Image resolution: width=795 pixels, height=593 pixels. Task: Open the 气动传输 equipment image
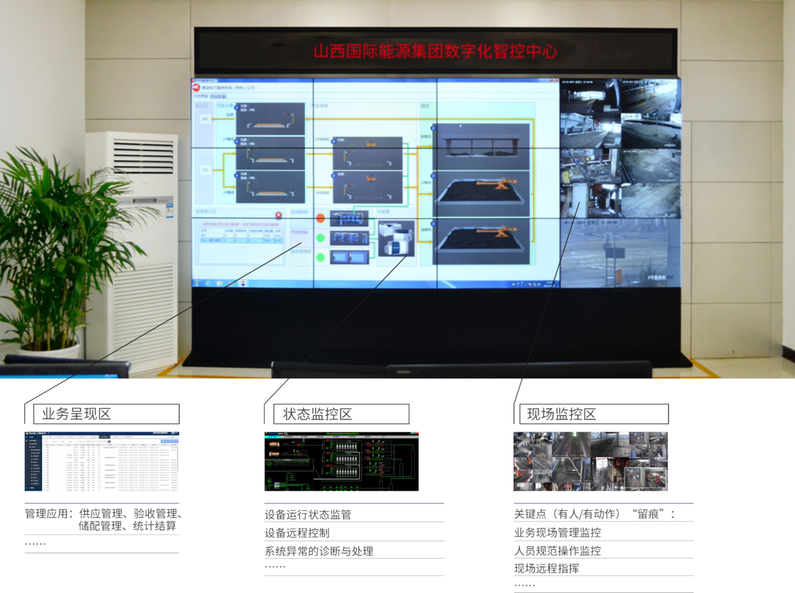click(350, 238)
